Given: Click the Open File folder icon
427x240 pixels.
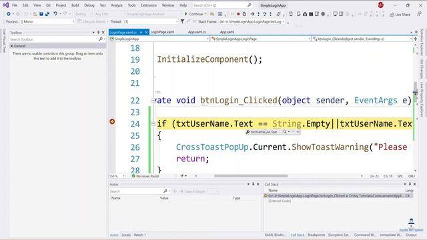Looking at the screenshot, I should coord(35,14).
